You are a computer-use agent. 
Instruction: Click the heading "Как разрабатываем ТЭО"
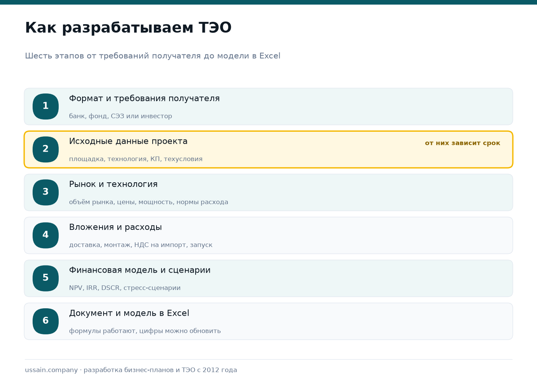point(128,28)
